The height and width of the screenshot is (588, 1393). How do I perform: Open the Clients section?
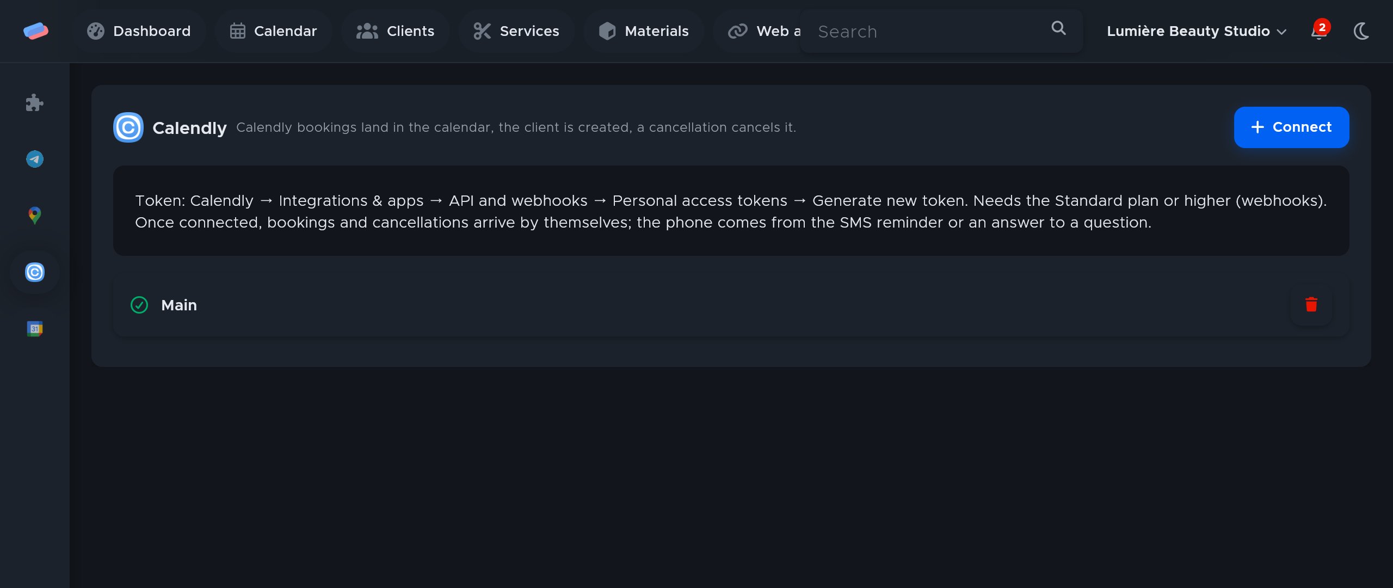coord(395,31)
